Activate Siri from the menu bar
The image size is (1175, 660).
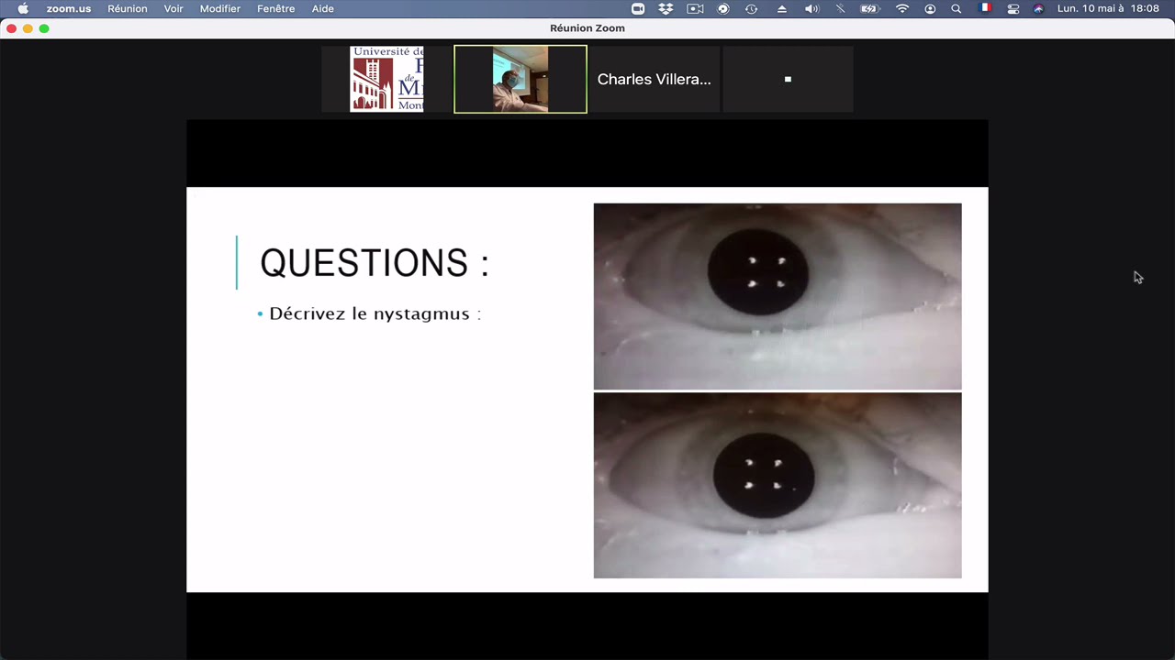point(1038,8)
